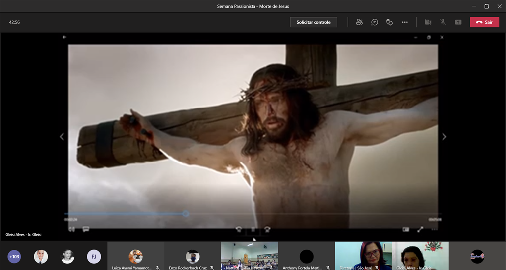Go to next item with right chevron
The width and height of the screenshot is (506, 270).
click(444, 137)
